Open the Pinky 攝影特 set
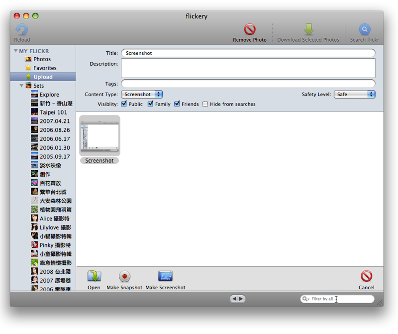Image resolution: width=398 pixels, height=334 pixels. point(43,245)
